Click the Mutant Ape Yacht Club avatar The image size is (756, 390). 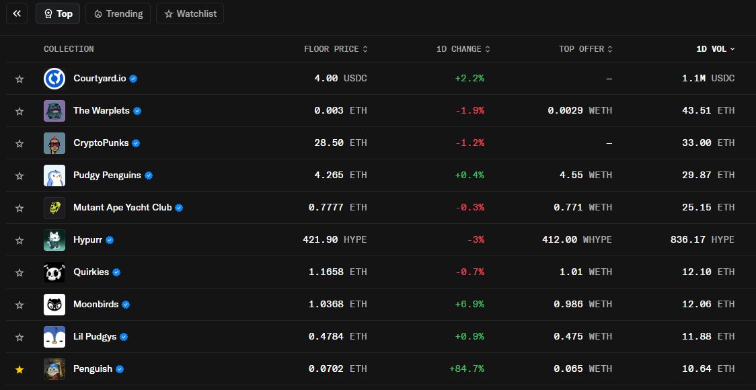[x=54, y=208]
